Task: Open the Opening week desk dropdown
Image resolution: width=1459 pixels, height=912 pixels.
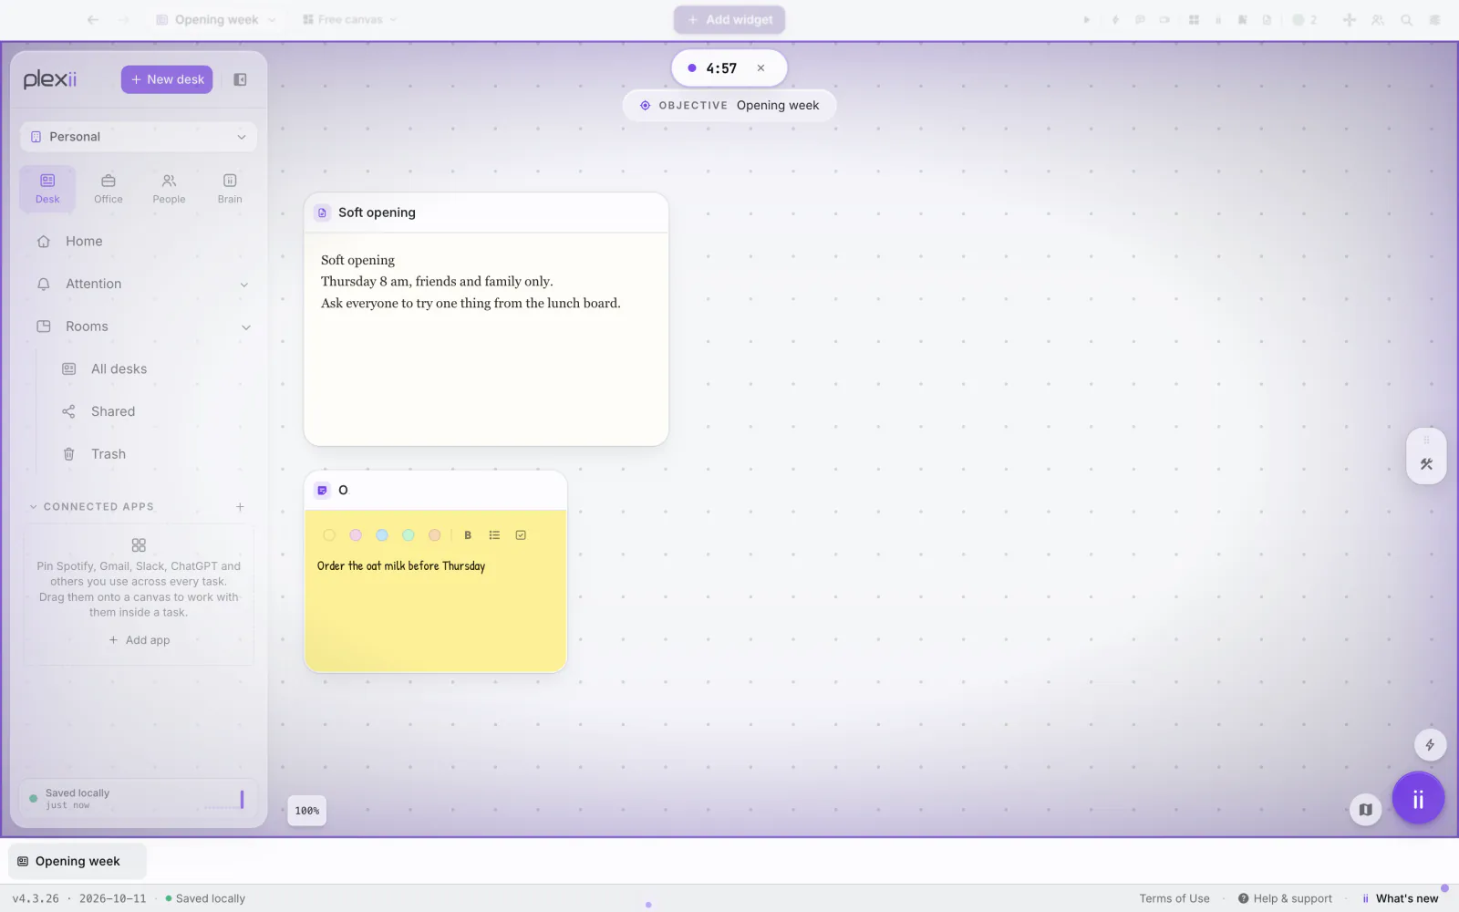Action: tap(215, 19)
